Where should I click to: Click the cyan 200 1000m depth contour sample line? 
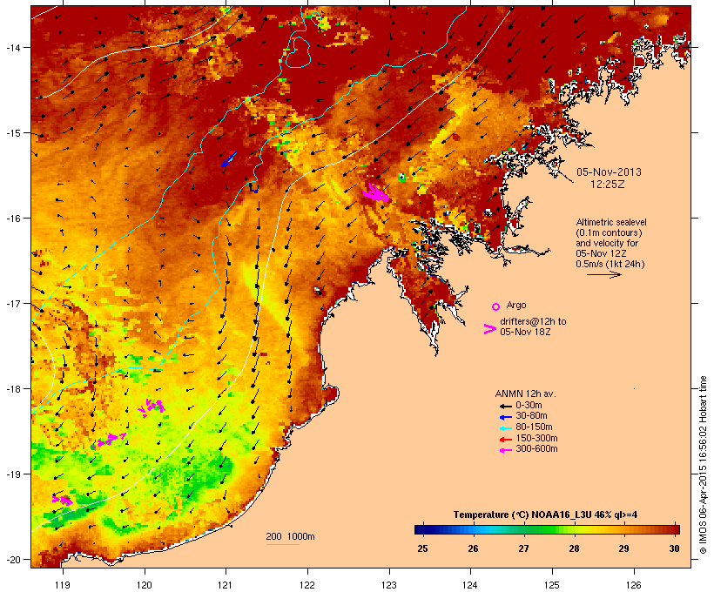283,544
